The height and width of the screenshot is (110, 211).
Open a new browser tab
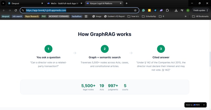pyautogui.click(x=126, y=3)
